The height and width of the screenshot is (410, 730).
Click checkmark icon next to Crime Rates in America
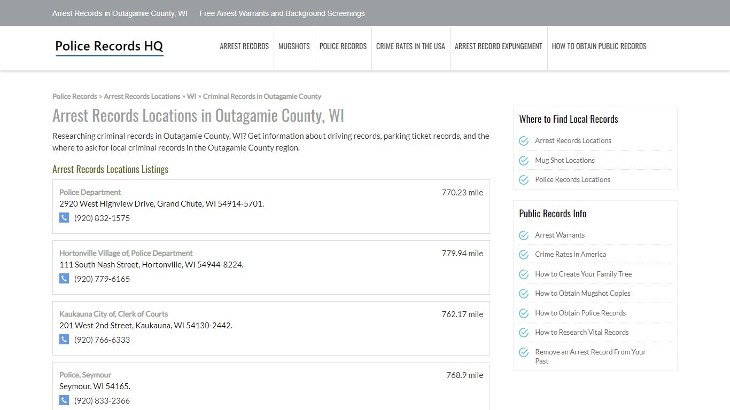[x=524, y=255]
